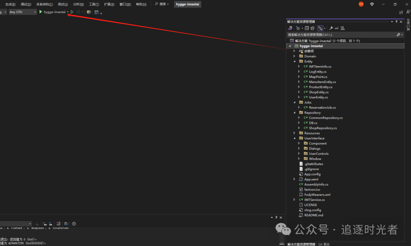Open the 工具(T) menu
Screen dimensions: 411x246
(x=94, y=4)
